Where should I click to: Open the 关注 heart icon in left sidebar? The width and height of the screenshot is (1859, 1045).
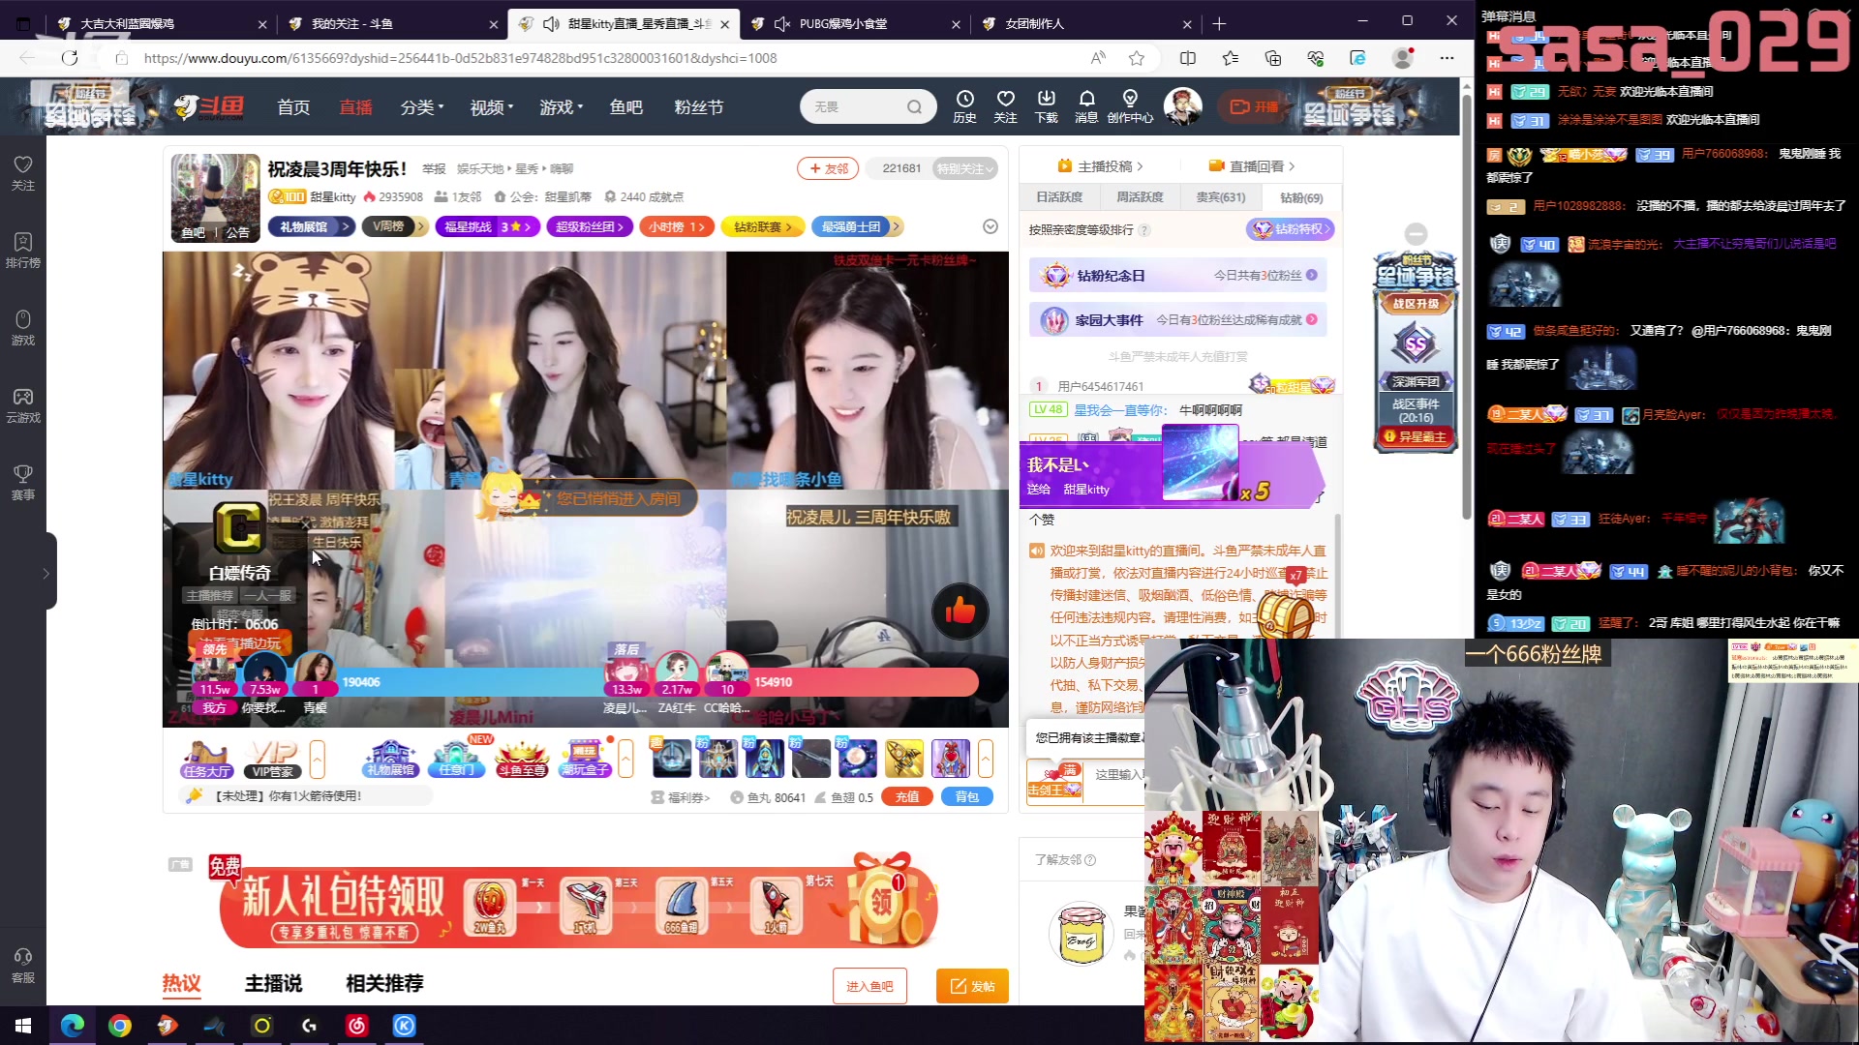tap(23, 172)
